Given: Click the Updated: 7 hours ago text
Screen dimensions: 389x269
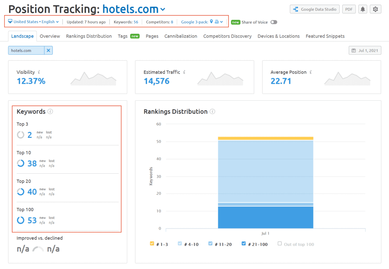Looking at the screenshot, I should (x=86, y=22).
